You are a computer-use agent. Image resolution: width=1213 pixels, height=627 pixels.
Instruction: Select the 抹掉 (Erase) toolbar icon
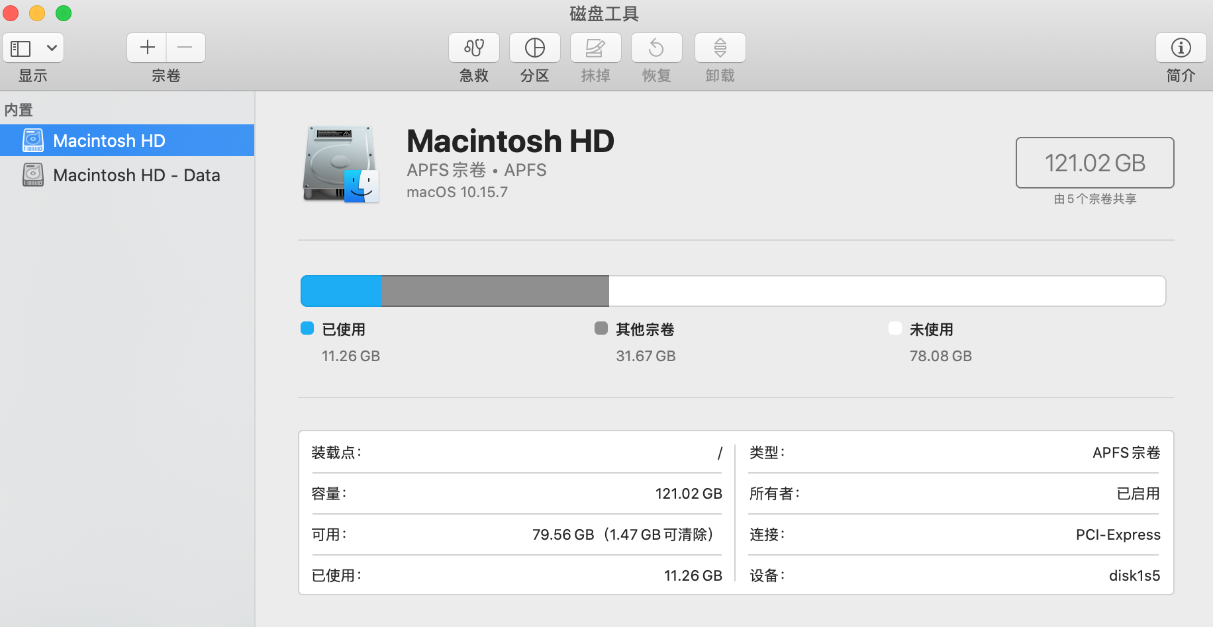point(595,48)
